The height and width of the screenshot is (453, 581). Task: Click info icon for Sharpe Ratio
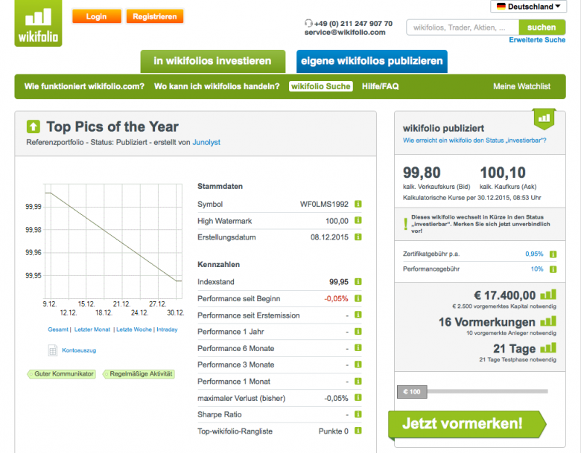358,414
